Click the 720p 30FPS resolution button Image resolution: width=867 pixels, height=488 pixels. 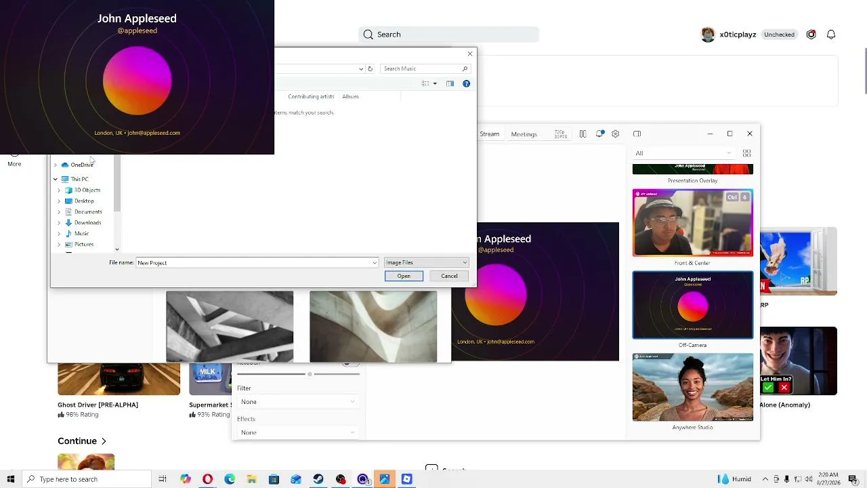[560, 134]
